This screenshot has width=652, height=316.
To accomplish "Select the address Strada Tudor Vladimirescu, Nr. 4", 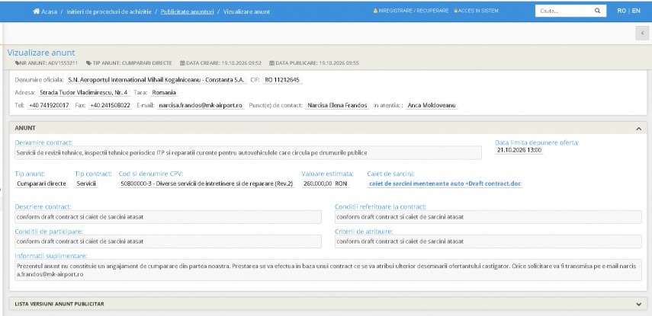I will (84, 93).
